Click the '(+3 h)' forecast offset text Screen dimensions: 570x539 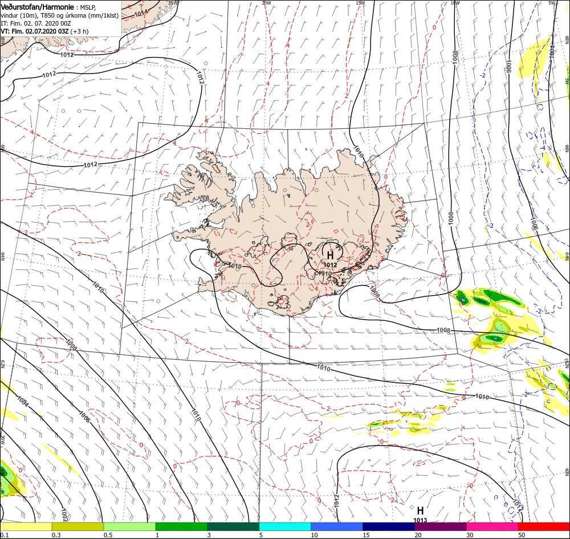point(79,31)
